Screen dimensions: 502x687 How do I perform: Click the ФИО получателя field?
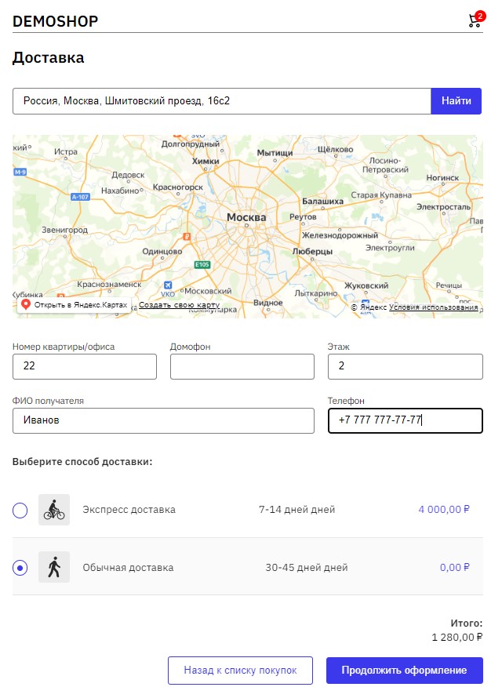(x=163, y=420)
